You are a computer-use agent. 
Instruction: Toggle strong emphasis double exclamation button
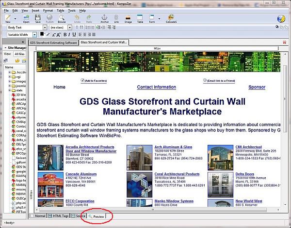coord(81,28)
